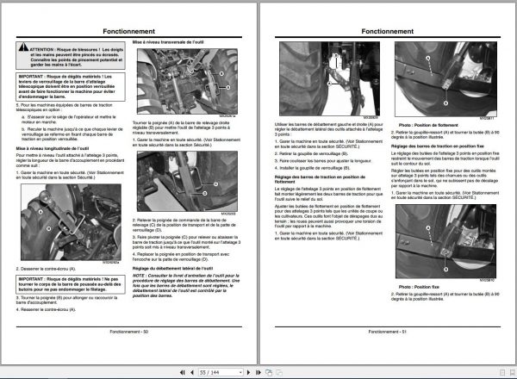Click the tractor hitch photo under 'Mise à niveau transversale'
The width and height of the screenshot is (517, 379).
[187, 82]
